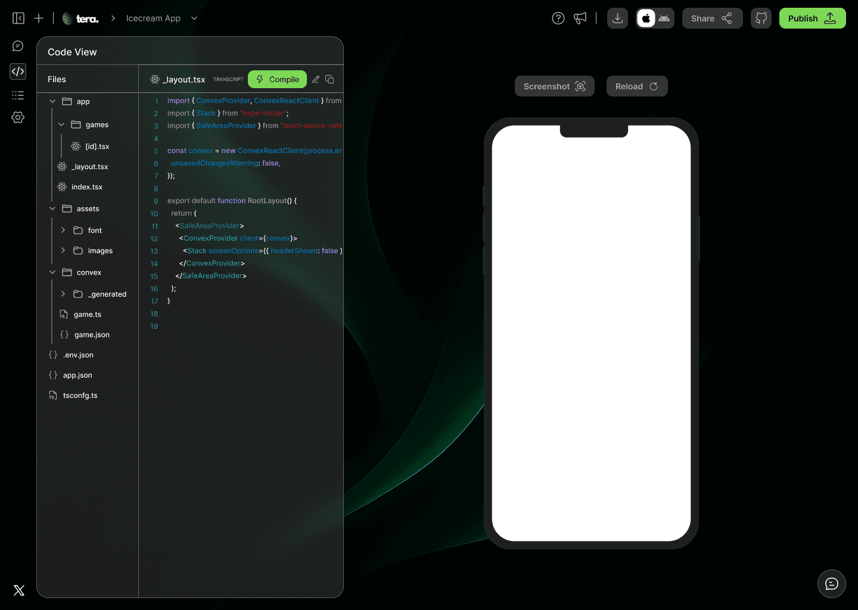
Task: Expand the images folder
Action: 63,251
